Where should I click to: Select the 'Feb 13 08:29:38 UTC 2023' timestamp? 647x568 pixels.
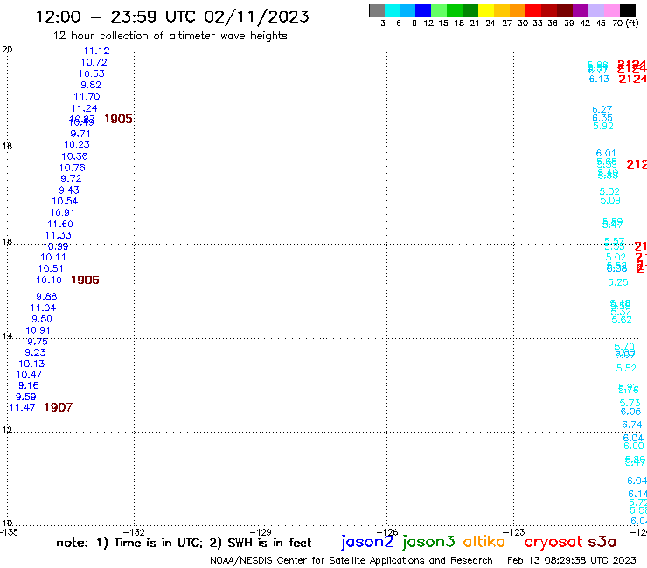[572, 560]
